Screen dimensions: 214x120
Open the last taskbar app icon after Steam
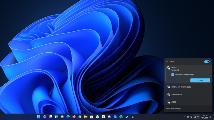point(133,117)
